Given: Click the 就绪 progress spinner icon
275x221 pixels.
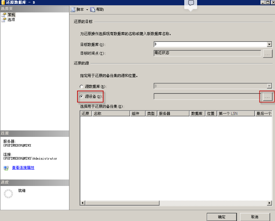Looking at the screenshot, I should pyautogui.click(x=8, y=194).
